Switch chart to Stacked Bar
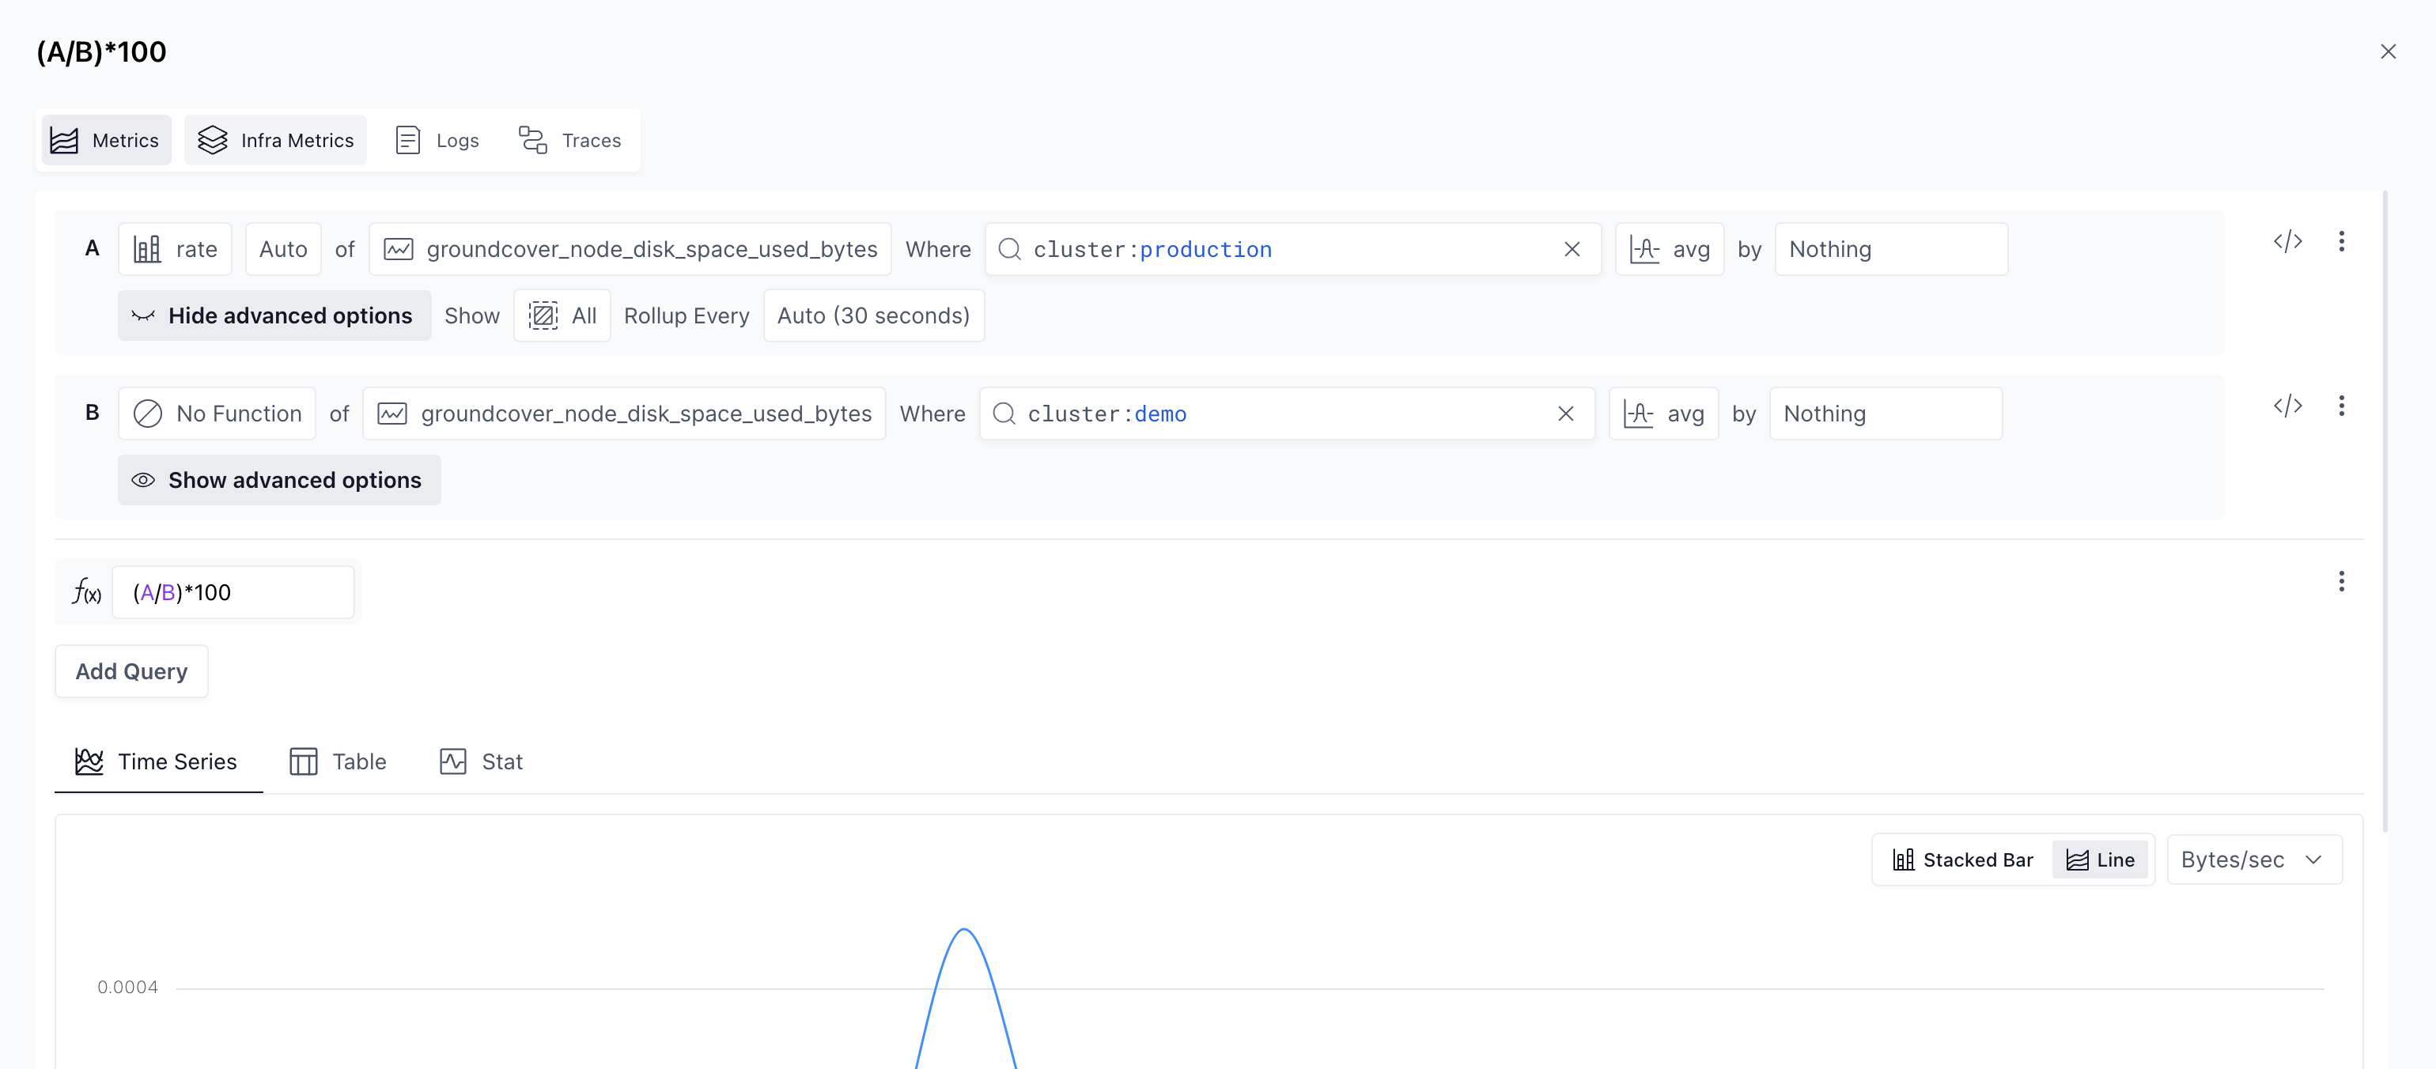Screen dimensions: 2436x1069 click(x=1962, y=860)
